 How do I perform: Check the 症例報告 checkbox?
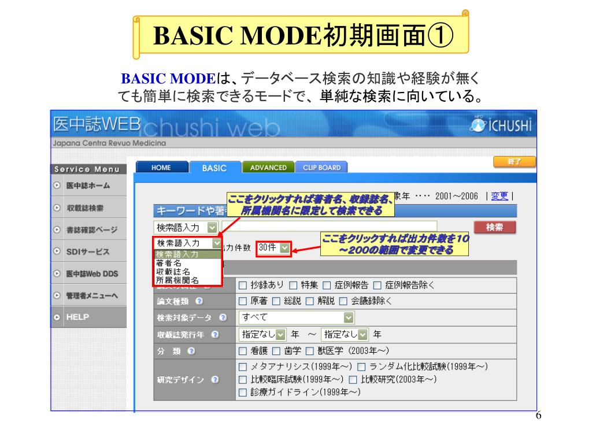[327, 286]
